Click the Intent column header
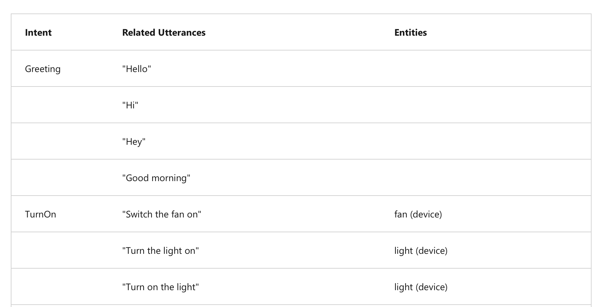601x307 pixels. (38, 33)
